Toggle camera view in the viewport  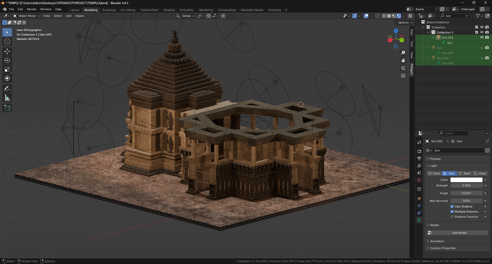point(403,68)
